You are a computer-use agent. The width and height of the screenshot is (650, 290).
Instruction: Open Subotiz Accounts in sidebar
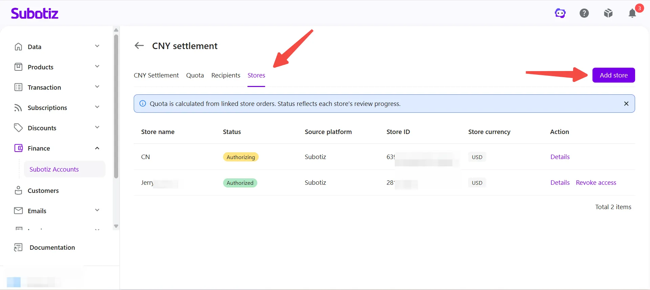[x=64, y=169]
